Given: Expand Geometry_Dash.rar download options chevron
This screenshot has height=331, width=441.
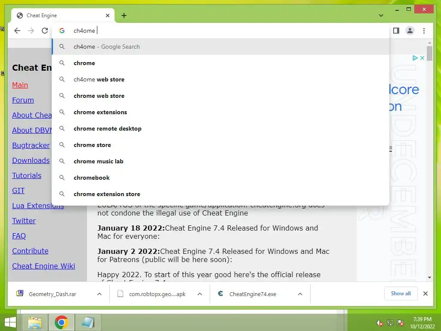Looking at the screenshot, I should 99,294.
